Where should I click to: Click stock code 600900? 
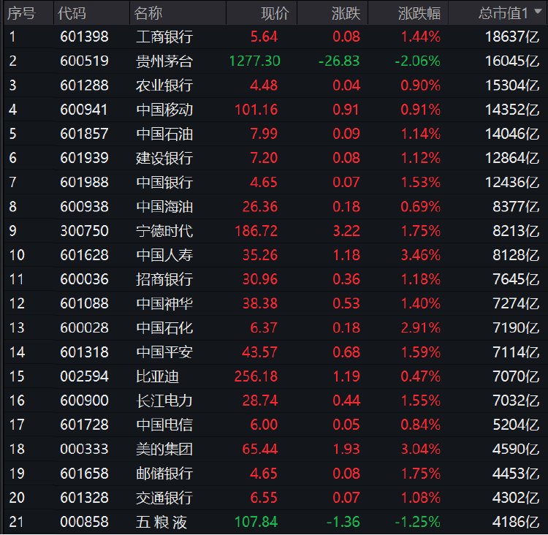(x=84, y=401)
